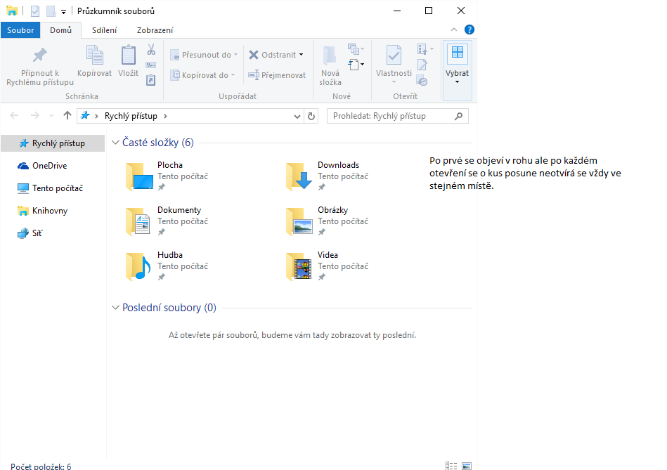
Task: Click the edit icon in Otevřít group
Action: click(422, 65)
